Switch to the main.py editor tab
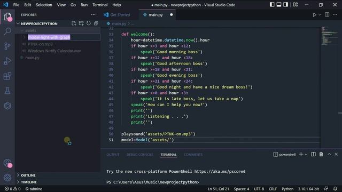 tap(156, 15)
